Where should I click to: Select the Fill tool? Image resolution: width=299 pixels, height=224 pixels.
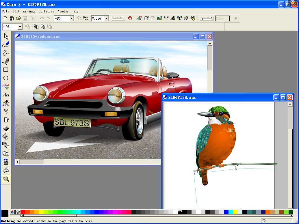click(x=6, y=103)
